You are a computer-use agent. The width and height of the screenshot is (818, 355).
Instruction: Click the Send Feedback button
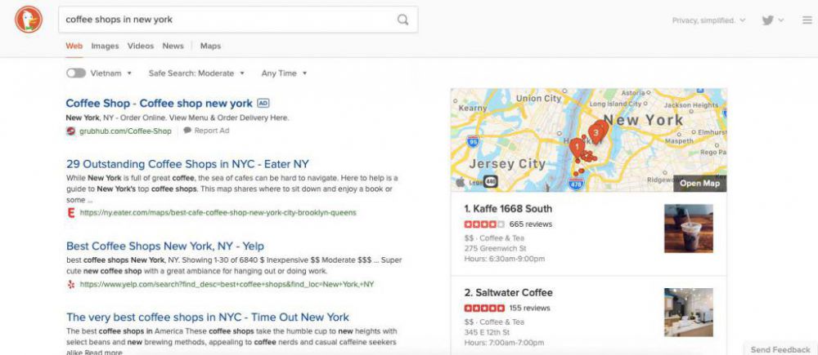780,349
